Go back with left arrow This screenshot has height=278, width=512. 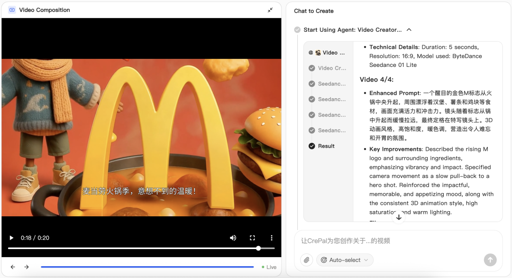coord(13,267)
